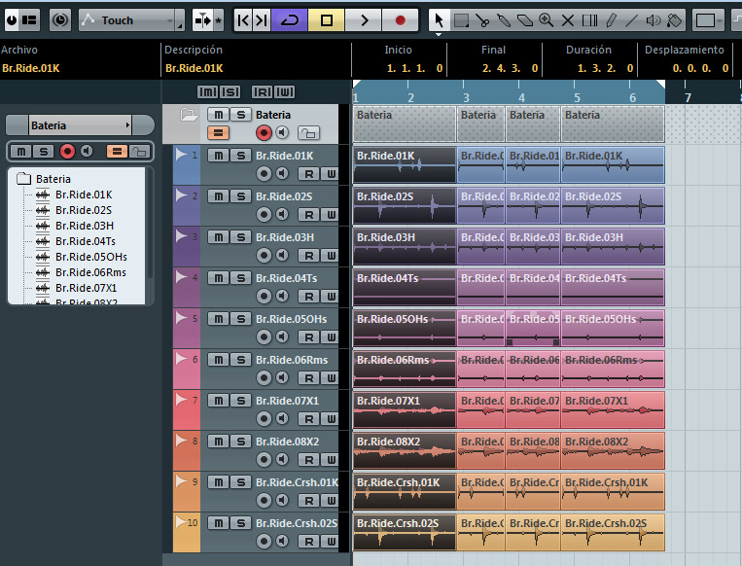Select the Play speaker tool
This screenshot has height=566, width=742.
pos(654,20)
